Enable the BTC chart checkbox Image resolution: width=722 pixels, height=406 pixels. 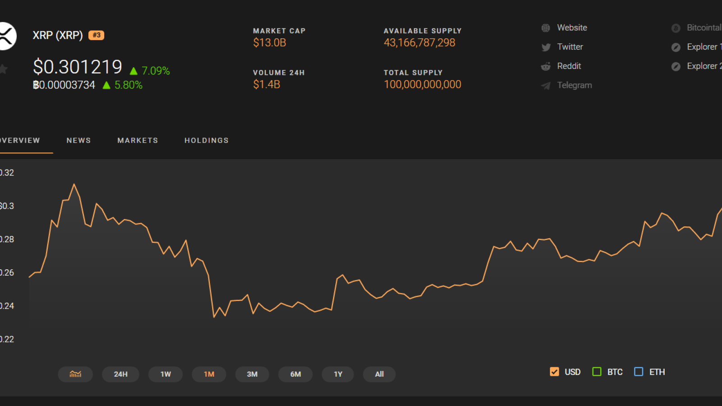597,372
